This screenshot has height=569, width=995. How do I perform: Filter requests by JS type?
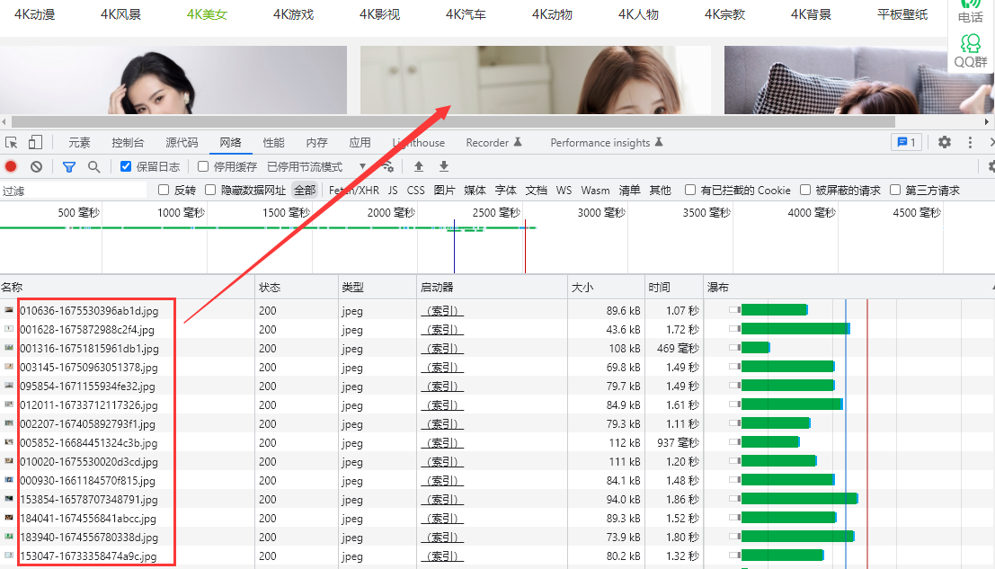[x=393, y=191]
